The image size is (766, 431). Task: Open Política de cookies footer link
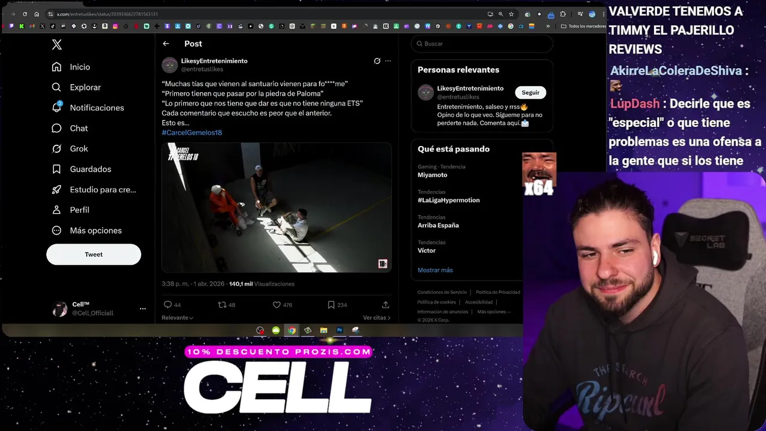tap(436, 302)
